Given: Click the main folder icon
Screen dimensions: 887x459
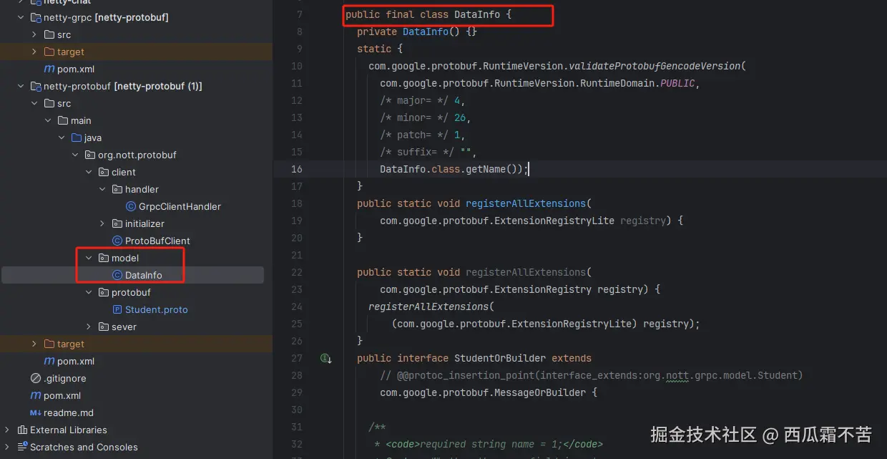Looking at the screenshot, I should pyautogui.click(x=63, y=120).
